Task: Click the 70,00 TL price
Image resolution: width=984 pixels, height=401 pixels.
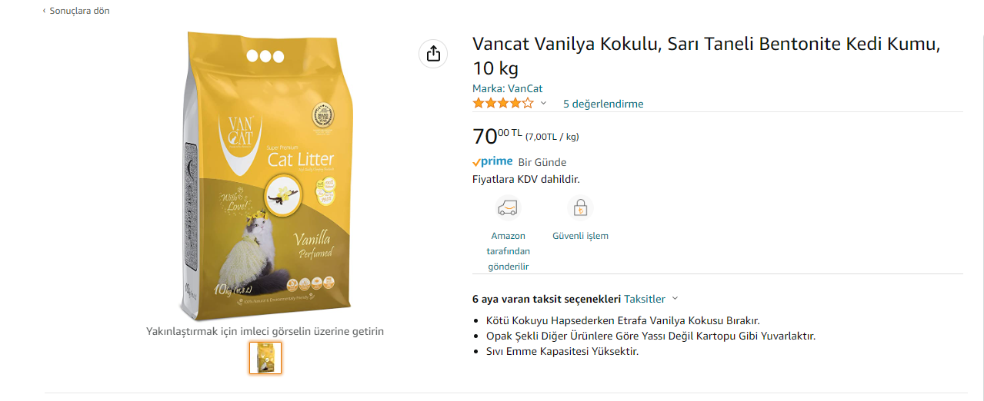Action: [497, 136]
